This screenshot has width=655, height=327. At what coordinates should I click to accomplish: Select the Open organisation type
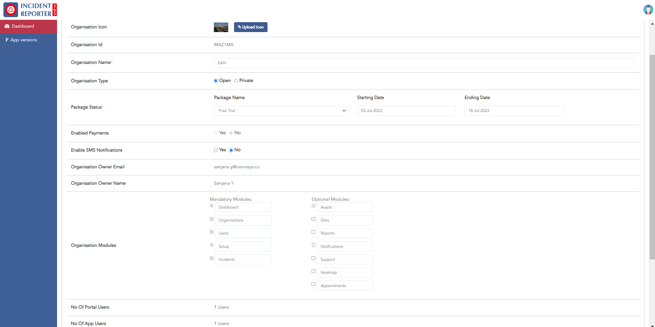point(216,81)
